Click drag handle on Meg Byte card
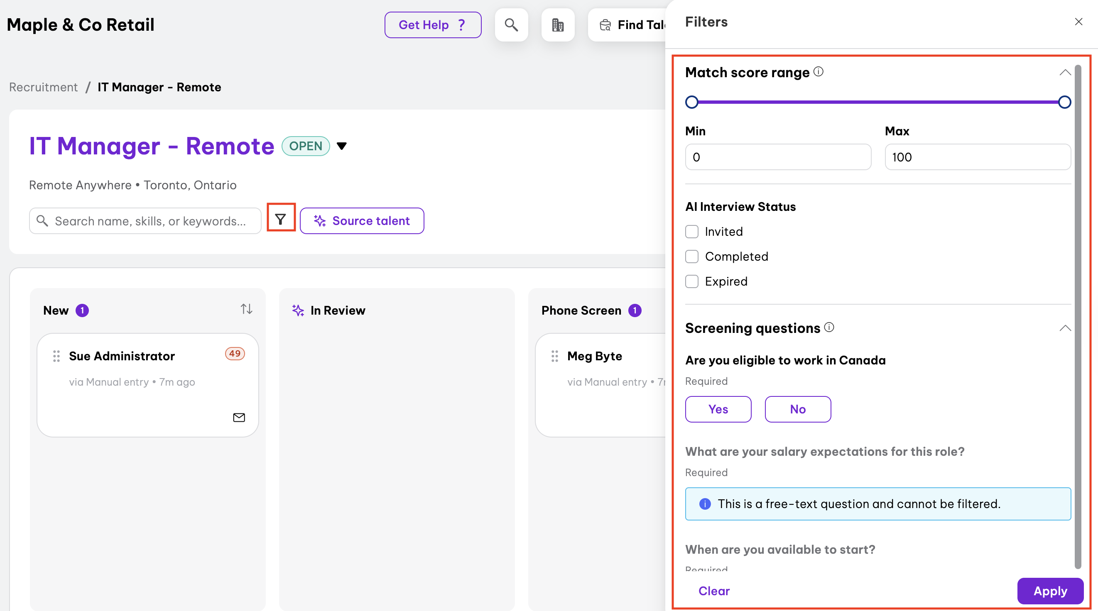1098x611 pixels. pyautogui.click(x=554, y=356)
